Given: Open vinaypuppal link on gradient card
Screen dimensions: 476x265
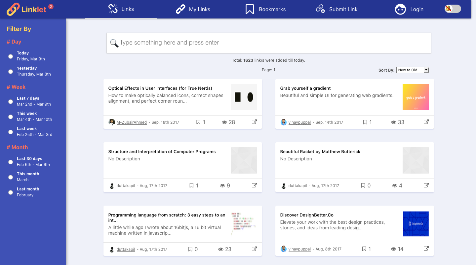Looking at the screenshot, I should [x=299, y=122].
